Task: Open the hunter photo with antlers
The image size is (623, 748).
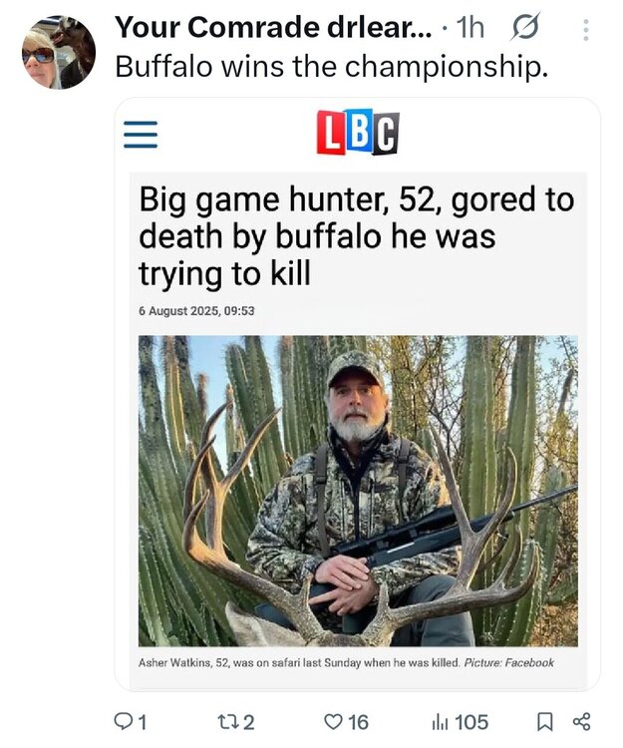Action: coord(357,490)
